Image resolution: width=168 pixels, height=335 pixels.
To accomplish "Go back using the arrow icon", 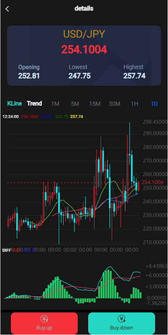I will tap(7, 9).
